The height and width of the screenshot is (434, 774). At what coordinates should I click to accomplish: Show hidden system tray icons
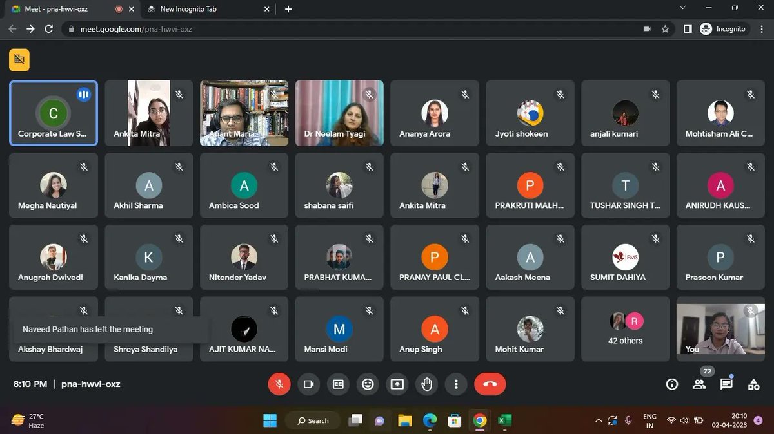(x=597, y=420)
